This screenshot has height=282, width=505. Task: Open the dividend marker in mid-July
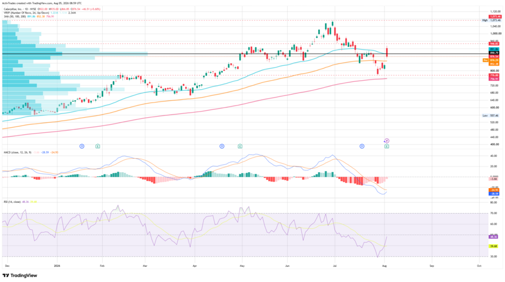[362, 146]
